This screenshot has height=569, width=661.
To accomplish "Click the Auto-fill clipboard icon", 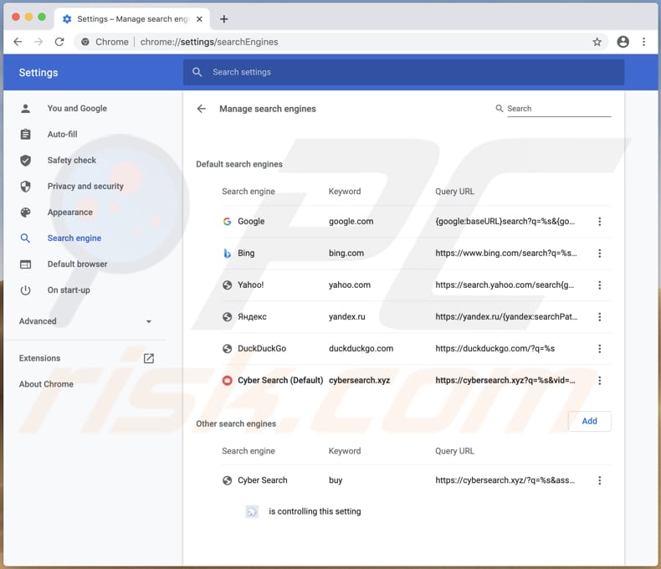I will click(x=25, y=134).
